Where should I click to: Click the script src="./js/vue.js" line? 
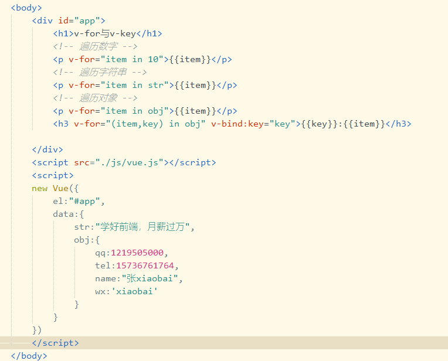coord(124,162)
